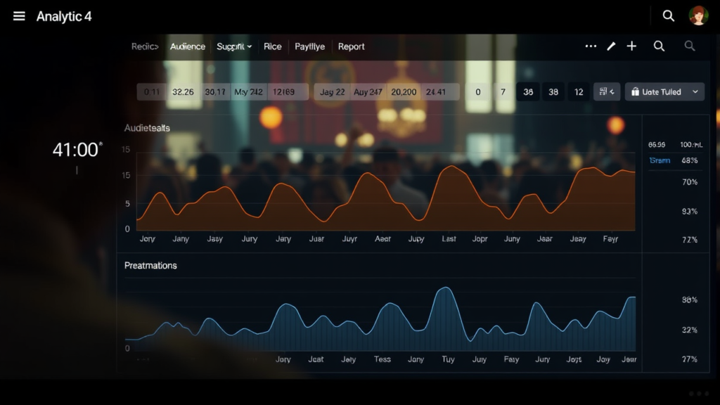Select the 7 range toggle
720x405 pixels.
503,92
